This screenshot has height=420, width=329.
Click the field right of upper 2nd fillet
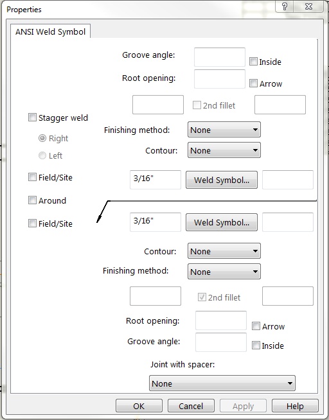(280, 105)
